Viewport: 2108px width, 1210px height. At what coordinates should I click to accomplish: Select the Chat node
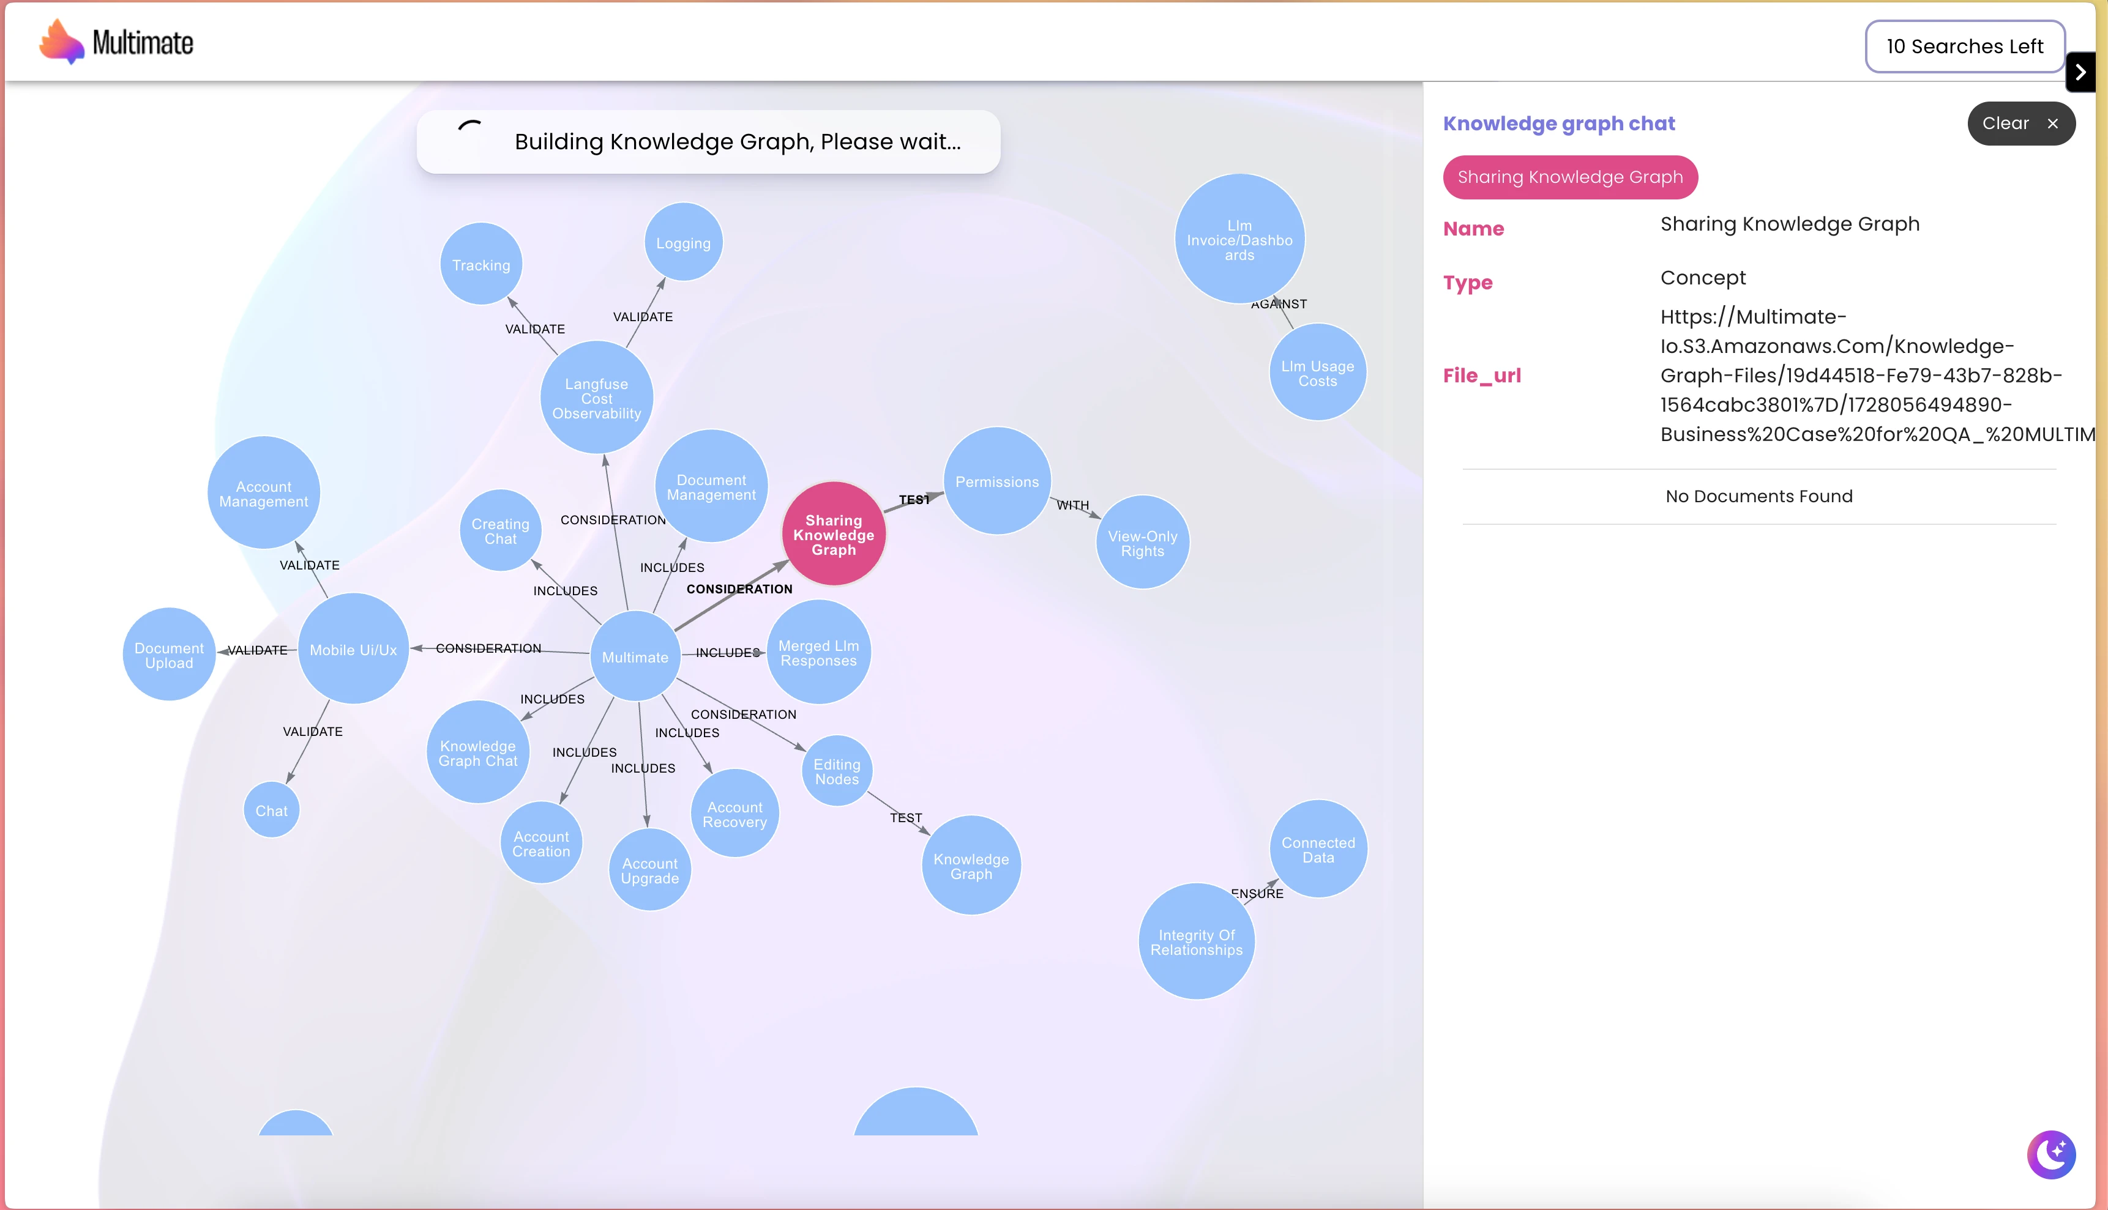tap(272, 811)
